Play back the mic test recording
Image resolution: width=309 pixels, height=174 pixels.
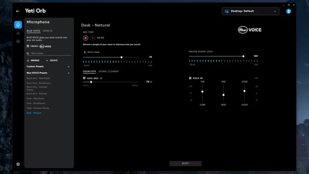point(93,38)
